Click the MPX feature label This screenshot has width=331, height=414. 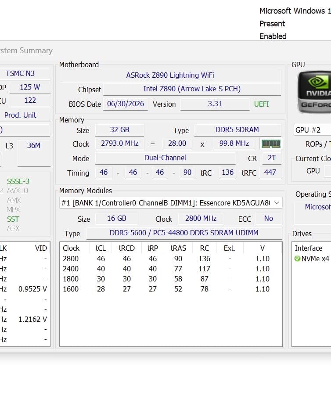pos(13,210)
